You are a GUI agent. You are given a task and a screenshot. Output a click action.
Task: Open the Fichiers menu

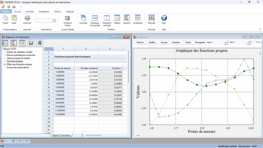coord(6,12)
